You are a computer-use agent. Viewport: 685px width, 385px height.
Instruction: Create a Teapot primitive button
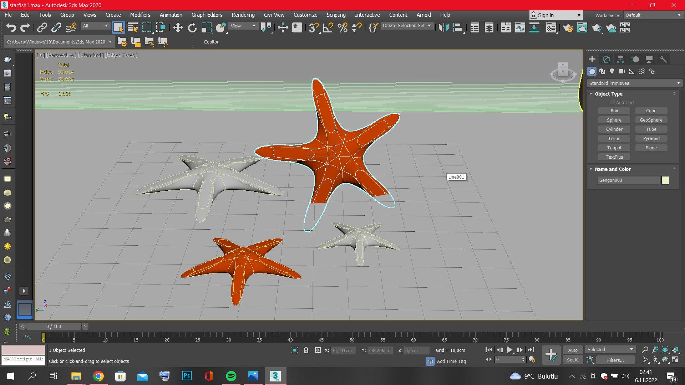coord(614,148)
